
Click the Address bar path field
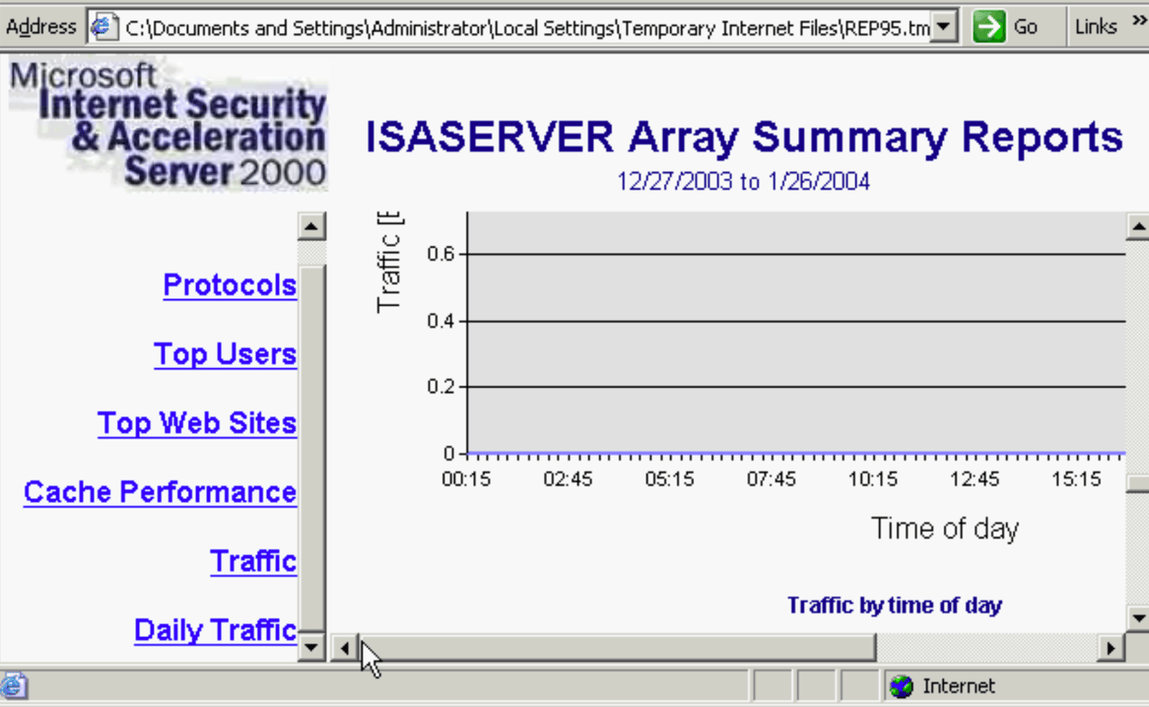pos(527,28)
